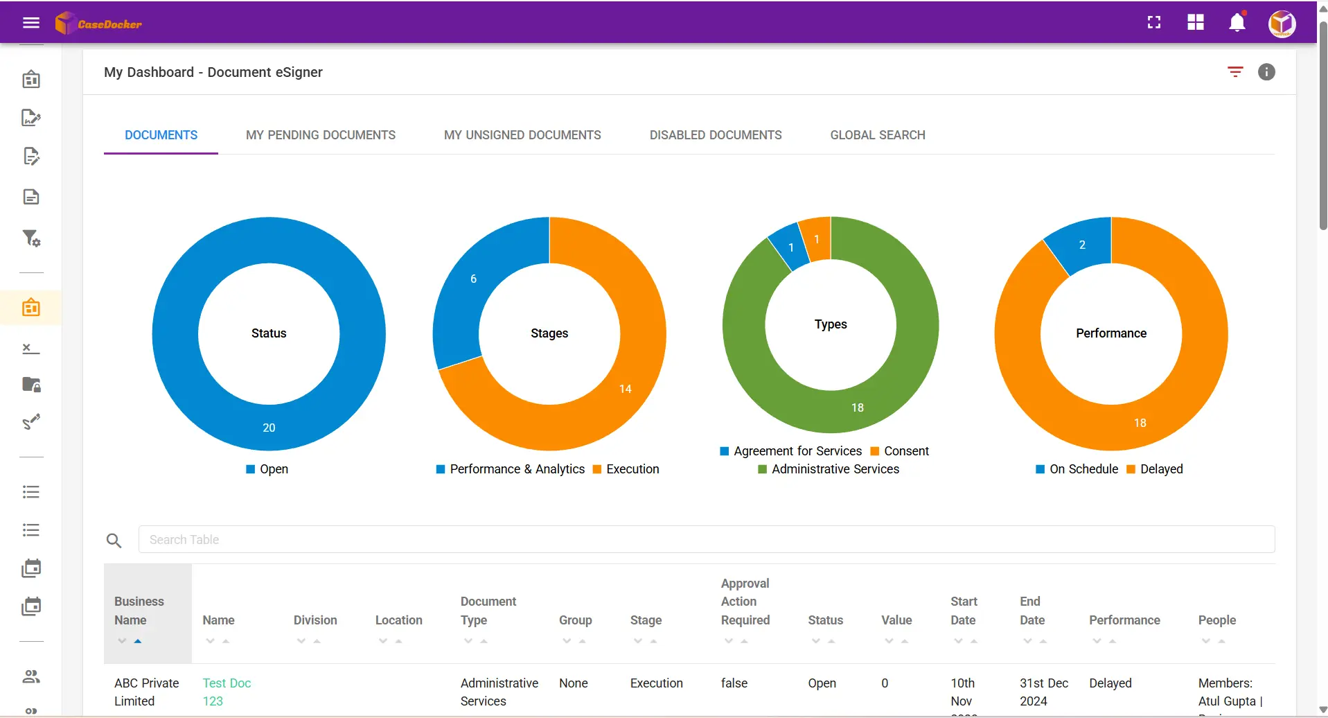1328x718 pixels.
Task: Open the sidebar edit document icon
Action: tap(31, 156)
